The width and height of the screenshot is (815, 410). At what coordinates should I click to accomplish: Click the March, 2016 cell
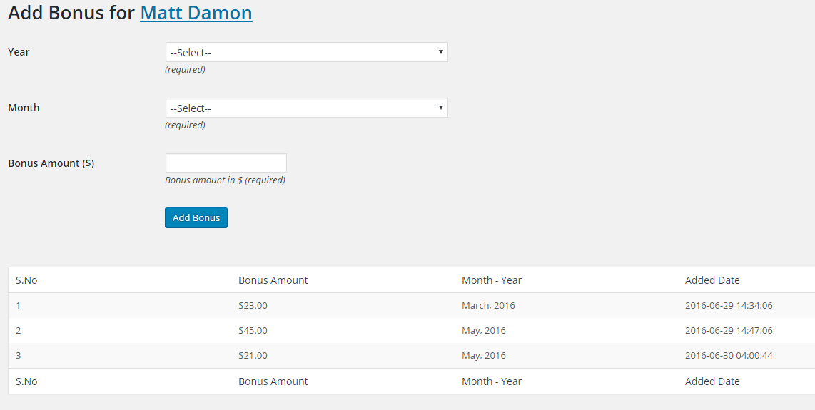(x=488, y=305)
